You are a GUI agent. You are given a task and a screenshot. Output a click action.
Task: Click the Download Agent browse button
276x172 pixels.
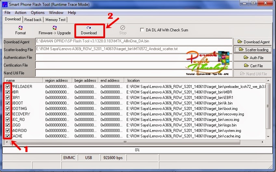point(253,42)
